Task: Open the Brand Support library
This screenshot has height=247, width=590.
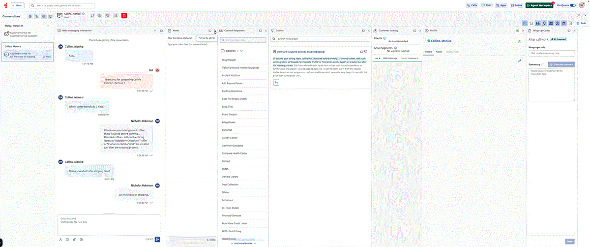Action: [243, 114]
